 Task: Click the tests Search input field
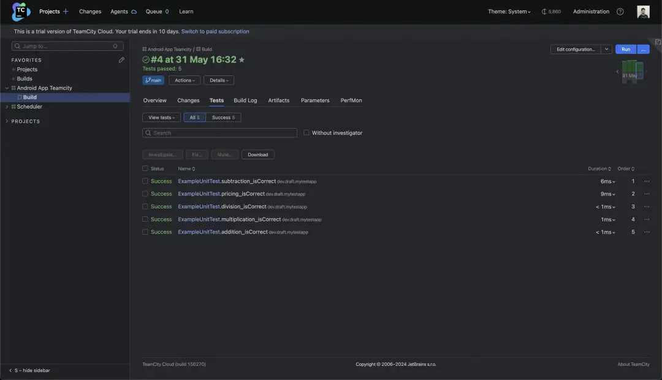click(219, 132)
